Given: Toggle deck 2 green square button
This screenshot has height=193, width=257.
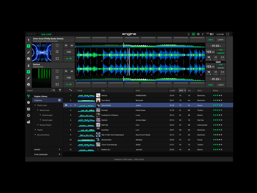Looking at the screenshot, I should click(29, 72).
